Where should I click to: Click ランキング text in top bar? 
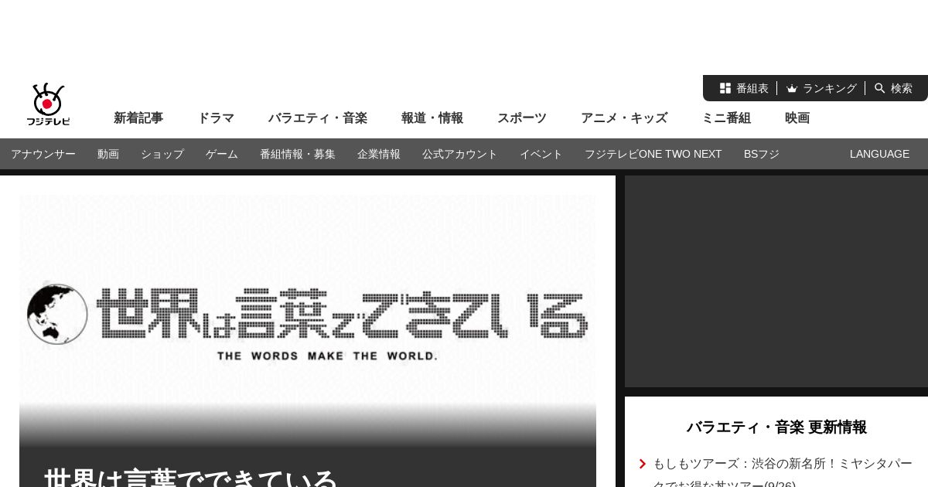pyautogui.click(x=830, y=88)
